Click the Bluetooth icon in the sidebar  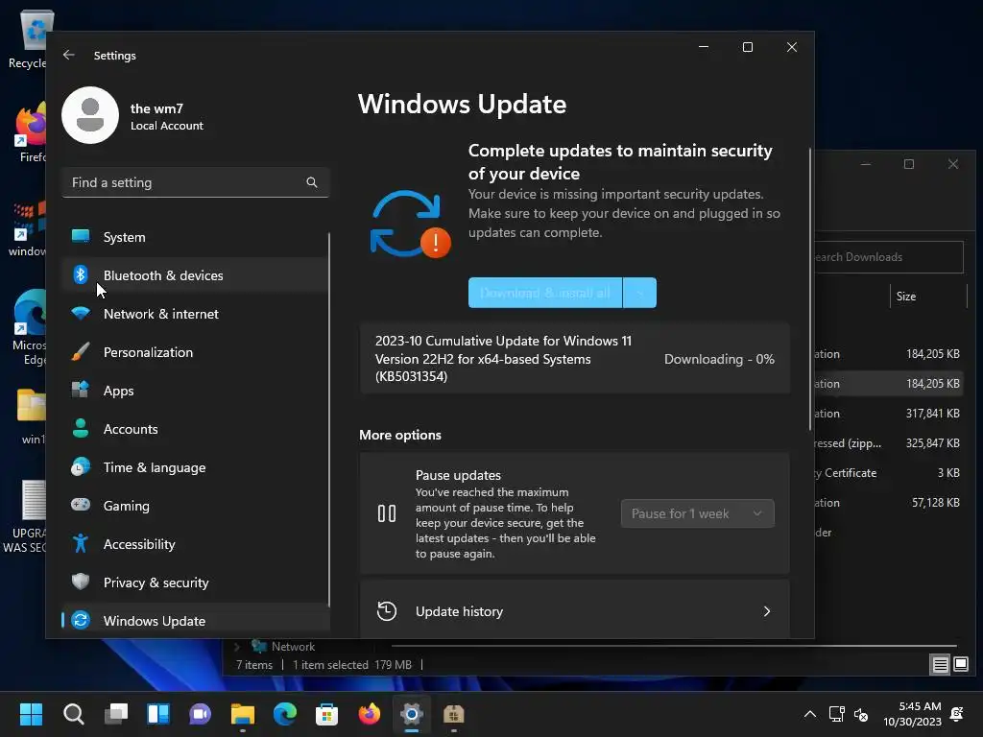click(x=81, y=274)
